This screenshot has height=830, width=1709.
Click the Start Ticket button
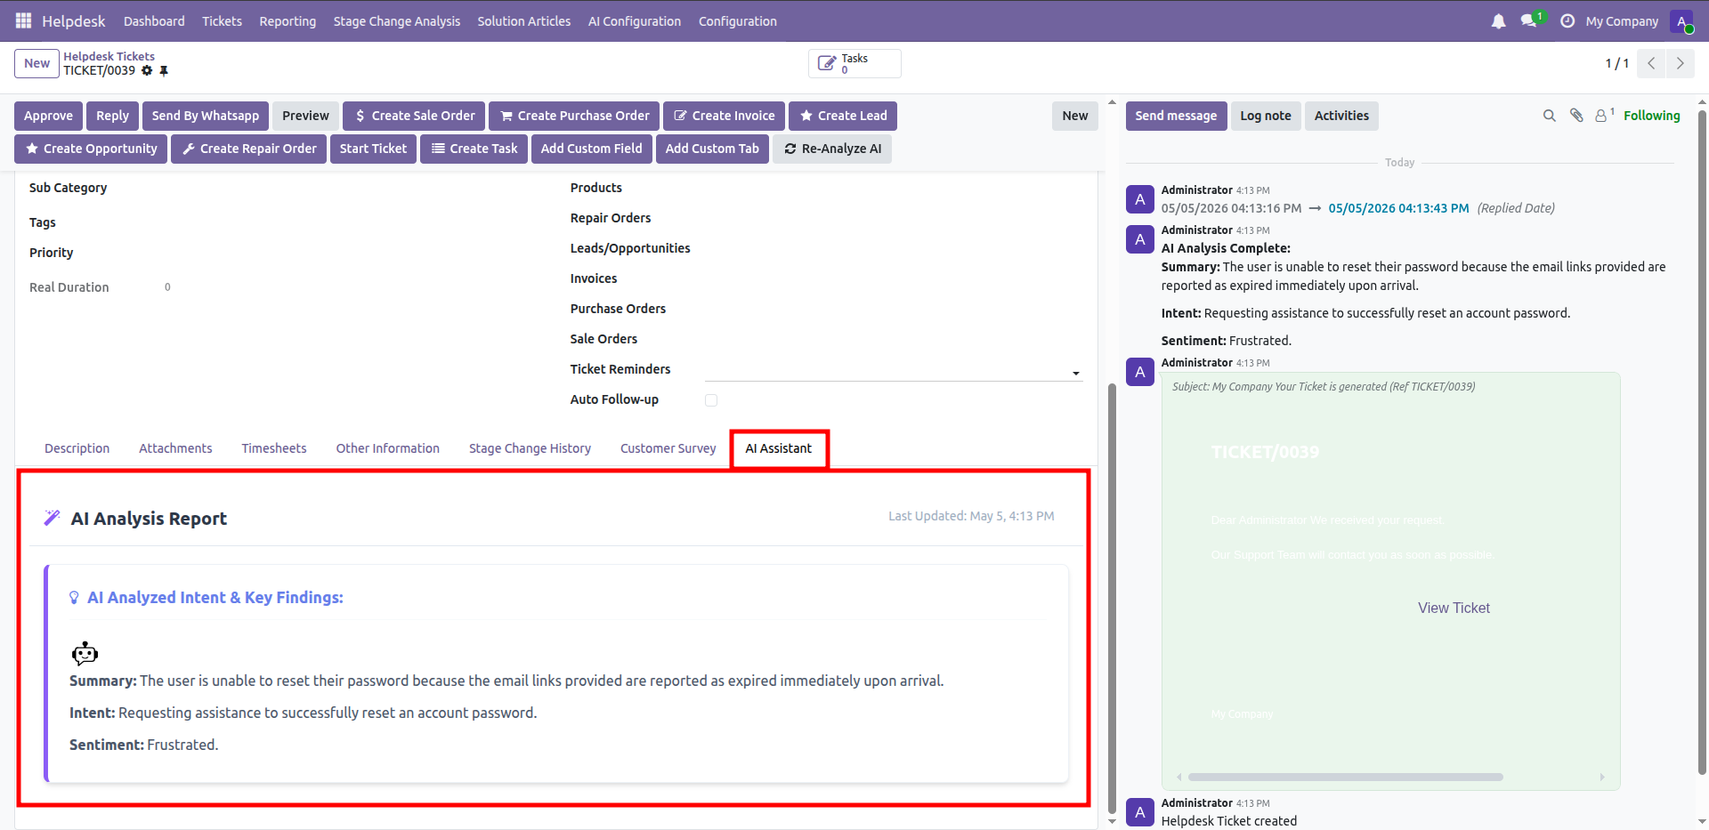point(373,149)
